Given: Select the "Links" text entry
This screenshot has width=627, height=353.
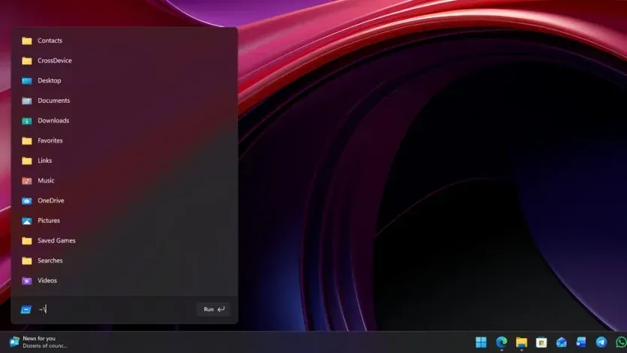Looking at the screenshot, I should point(45,161).
